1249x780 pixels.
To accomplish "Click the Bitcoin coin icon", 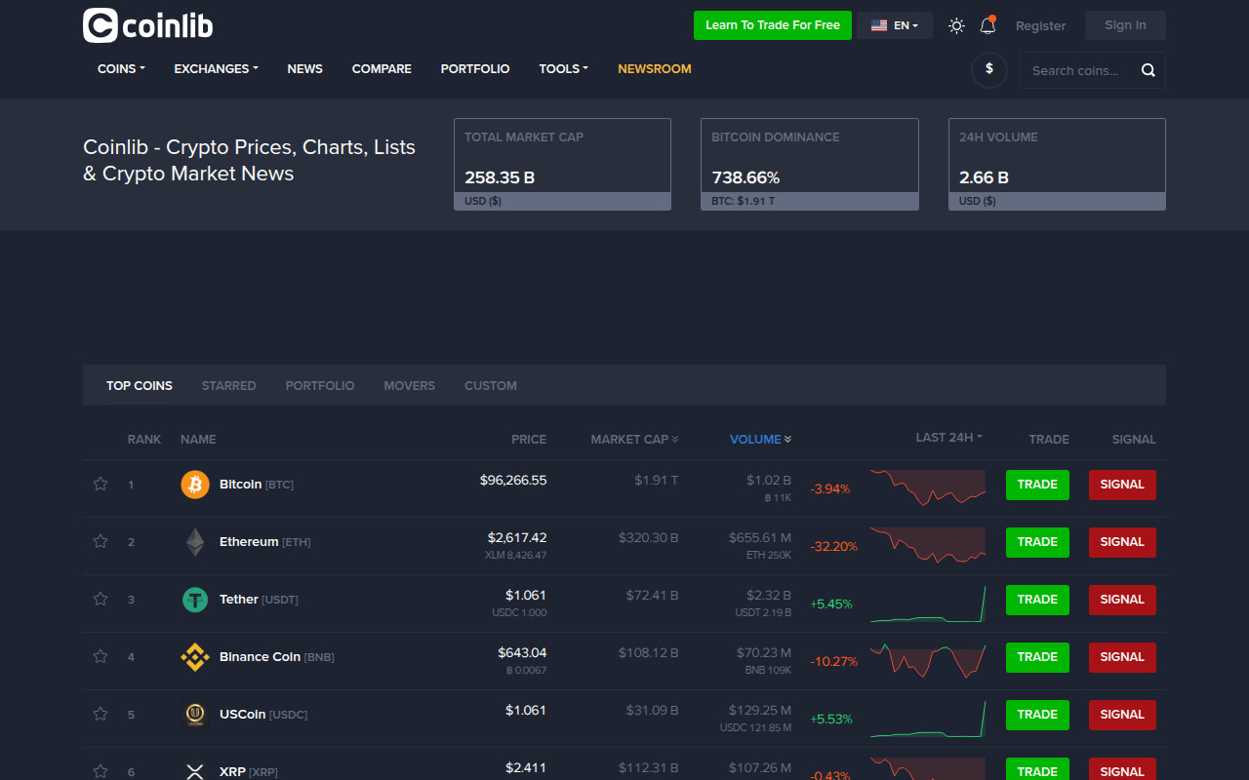I will pyautogui.click(x=195, y=485).
